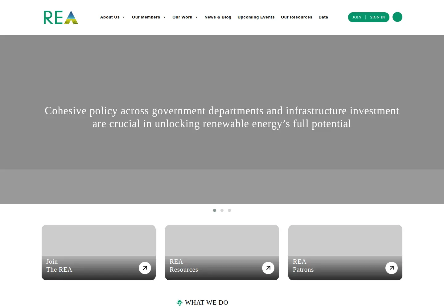The width and height of the screenshot is (444, 308).
Task: Open the Upcoming Events menu item
Action: click(256, 17)
